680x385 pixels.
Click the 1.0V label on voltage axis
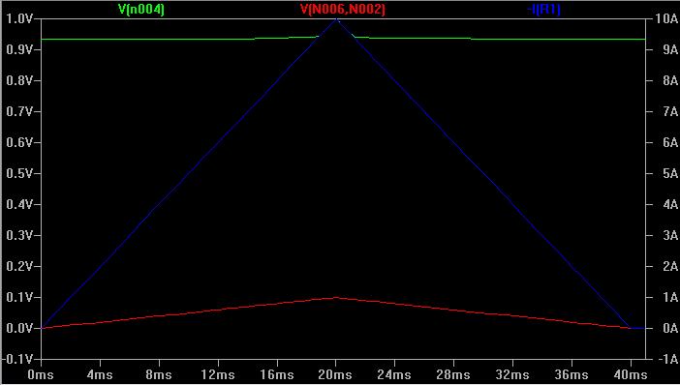tap(19, 19)
